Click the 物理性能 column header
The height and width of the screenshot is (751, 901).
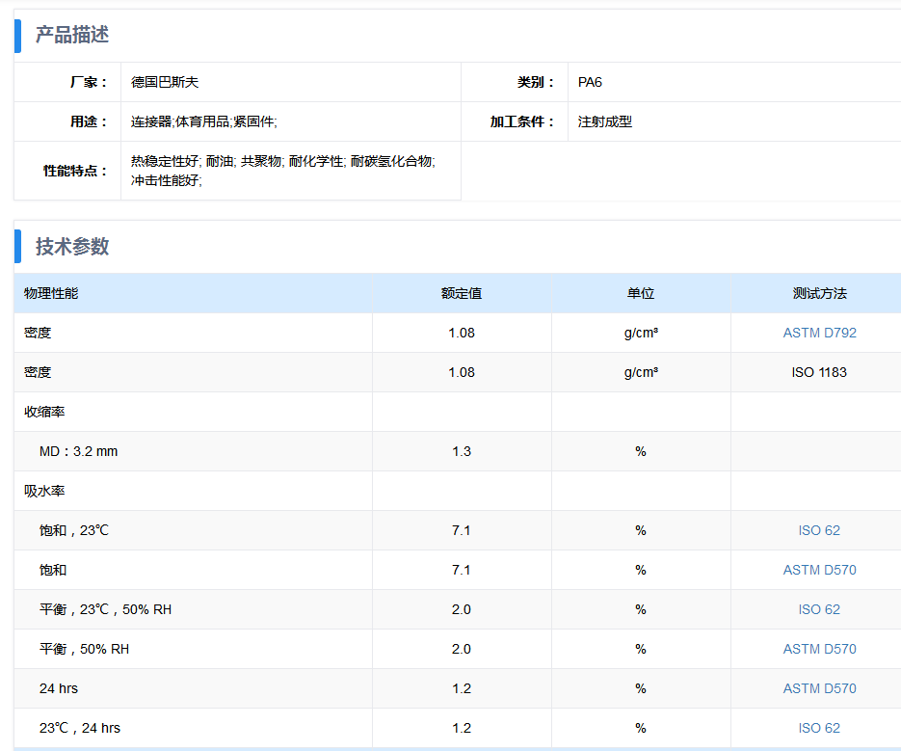click(x=51, y=293)
